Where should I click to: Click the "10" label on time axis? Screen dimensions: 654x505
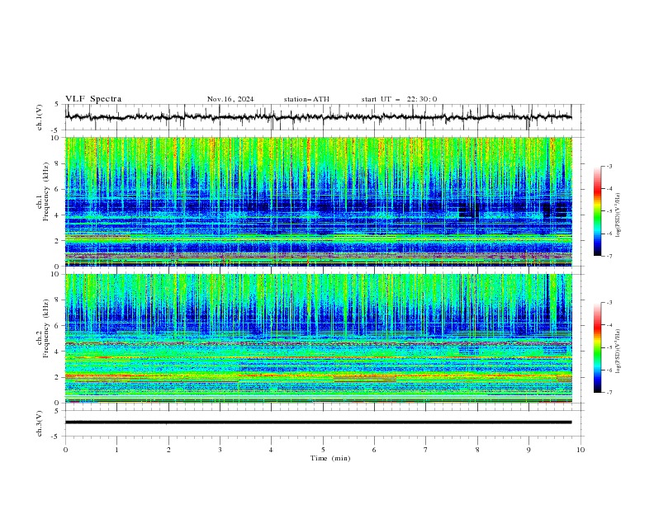coord(581,450)
